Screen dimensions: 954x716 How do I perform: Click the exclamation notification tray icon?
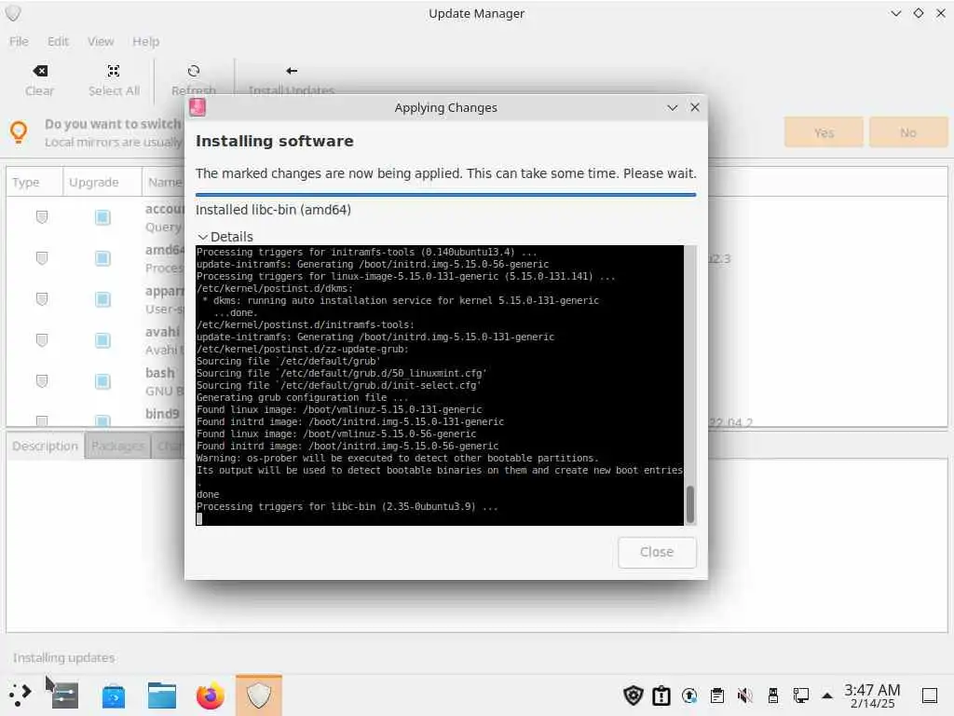tap(661, 695)
